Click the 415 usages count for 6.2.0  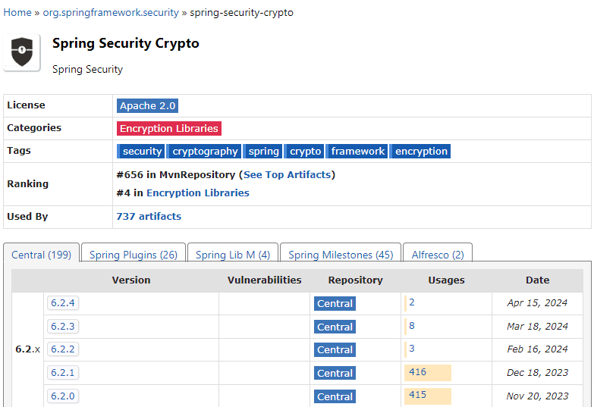tap(417, 395)
